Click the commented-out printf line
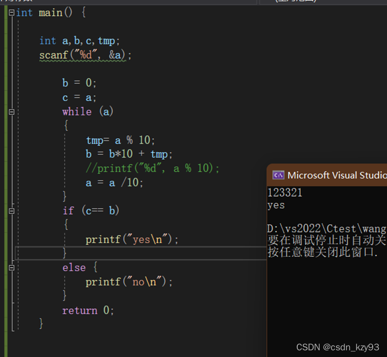This screenshot has height=357, width=387. tap(152, 168)
